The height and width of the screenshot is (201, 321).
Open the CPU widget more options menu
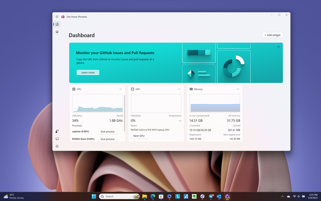coord(121,89)
